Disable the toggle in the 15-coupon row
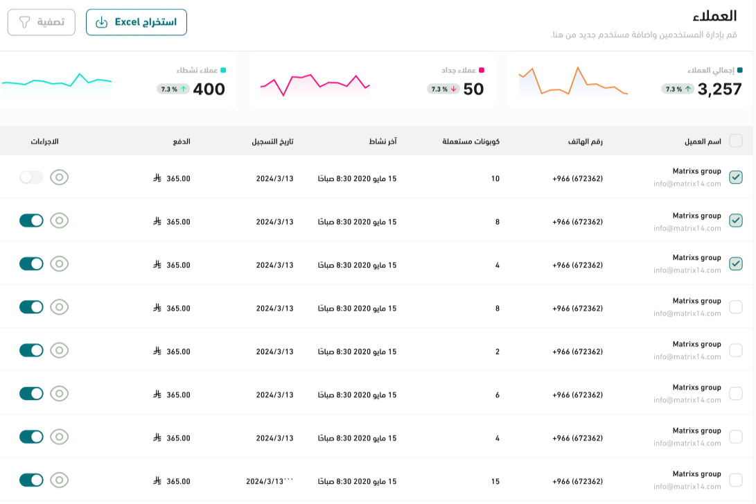756x504 pixels. (31, 480)
